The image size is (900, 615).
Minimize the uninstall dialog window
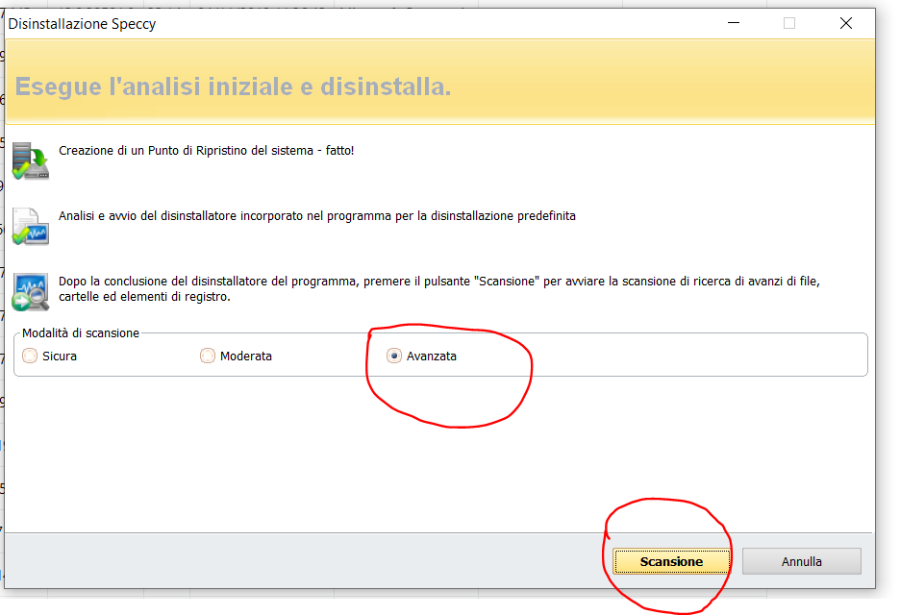pos(733,23)
